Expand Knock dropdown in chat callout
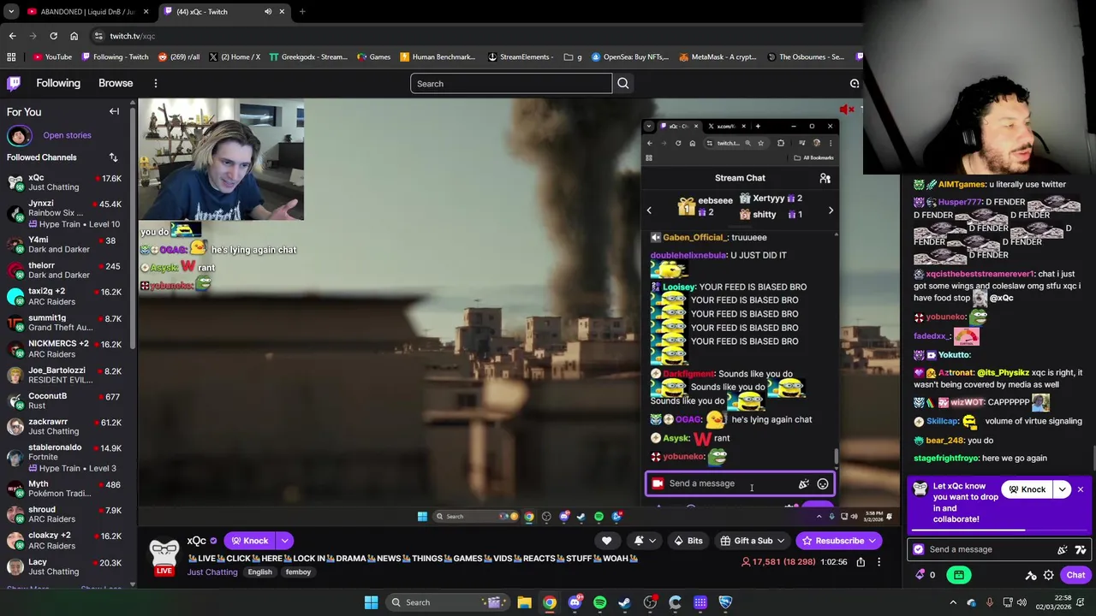The height and width of the screenshot is (616, 1096). 1063,489
